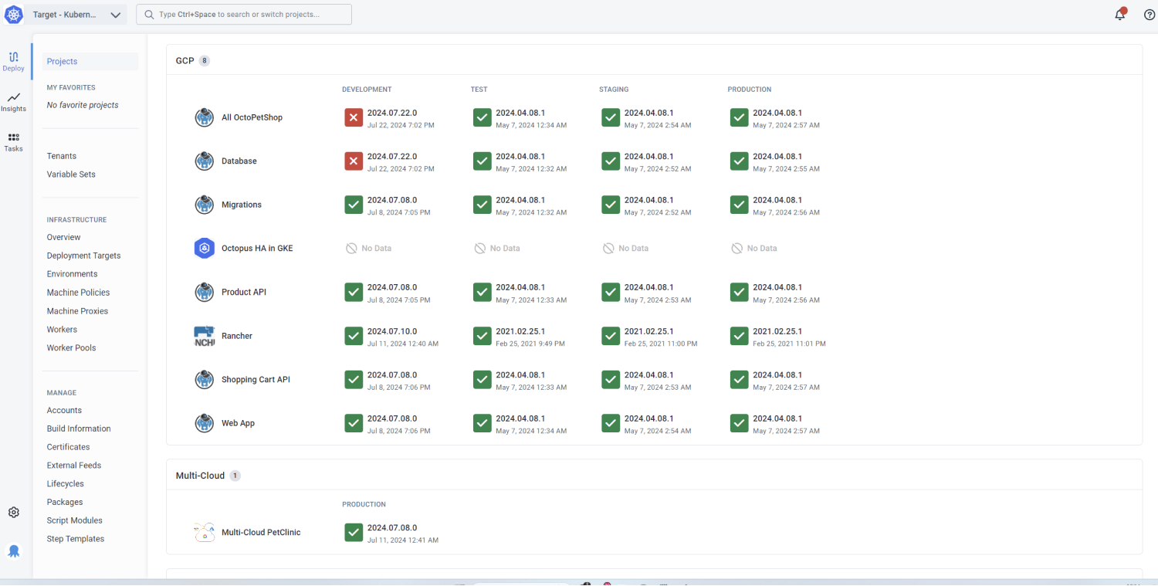The image size is (1158, 586).
Task: Open the Lifecycles page
Action: click(65, 483)
